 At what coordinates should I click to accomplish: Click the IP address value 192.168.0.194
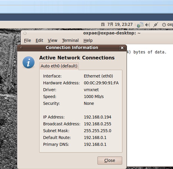click(97, 117)
